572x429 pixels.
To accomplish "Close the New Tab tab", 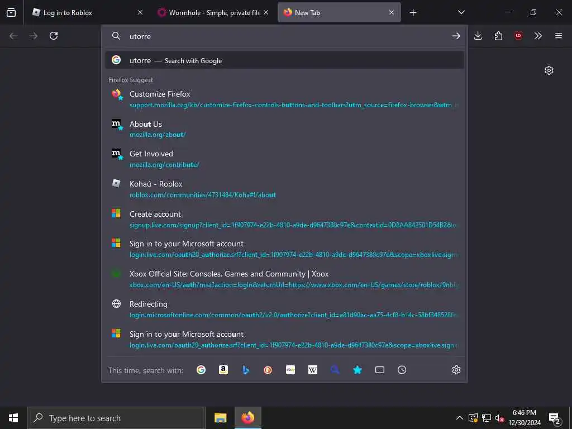I will pyautogui.click(x=392, y=12).
